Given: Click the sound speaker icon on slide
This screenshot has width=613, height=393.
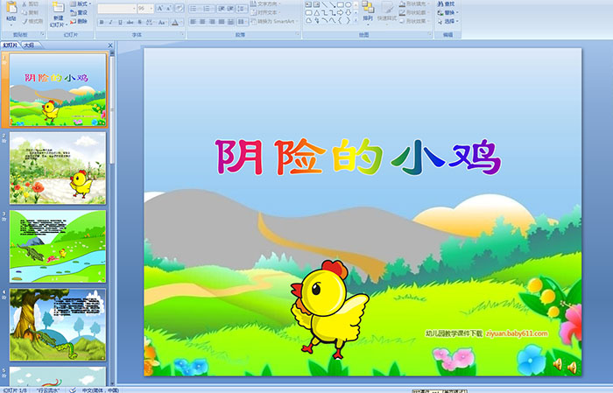Looking at the screenshot, I should 557,365.
